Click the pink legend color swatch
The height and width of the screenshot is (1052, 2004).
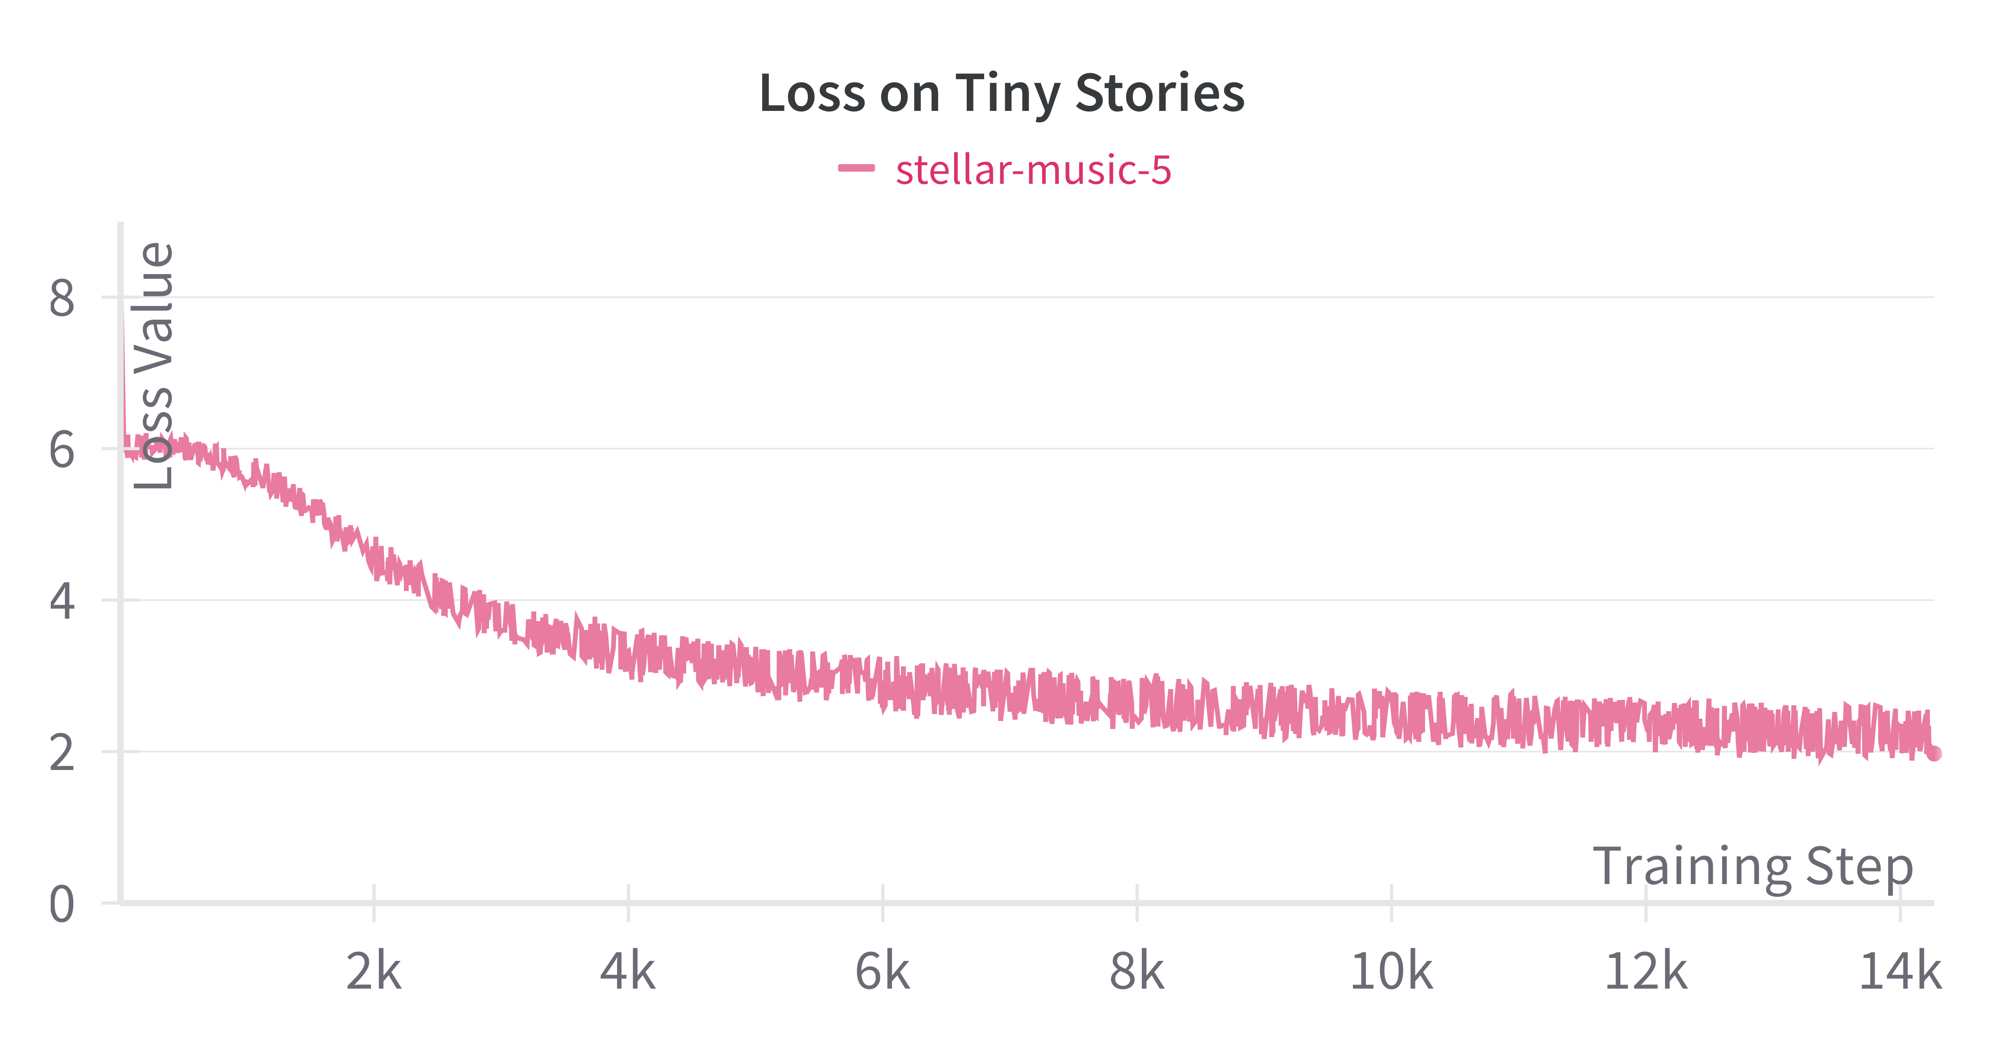click(857, 168)
